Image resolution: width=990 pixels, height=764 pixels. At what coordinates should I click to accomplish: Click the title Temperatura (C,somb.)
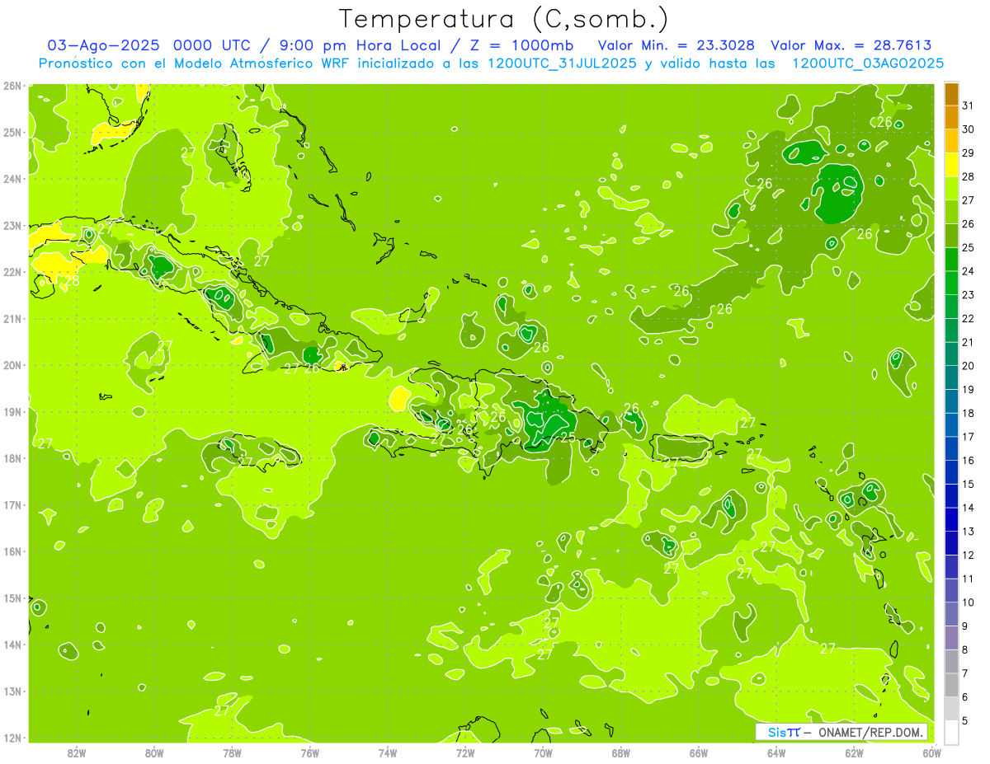(504, 19)
